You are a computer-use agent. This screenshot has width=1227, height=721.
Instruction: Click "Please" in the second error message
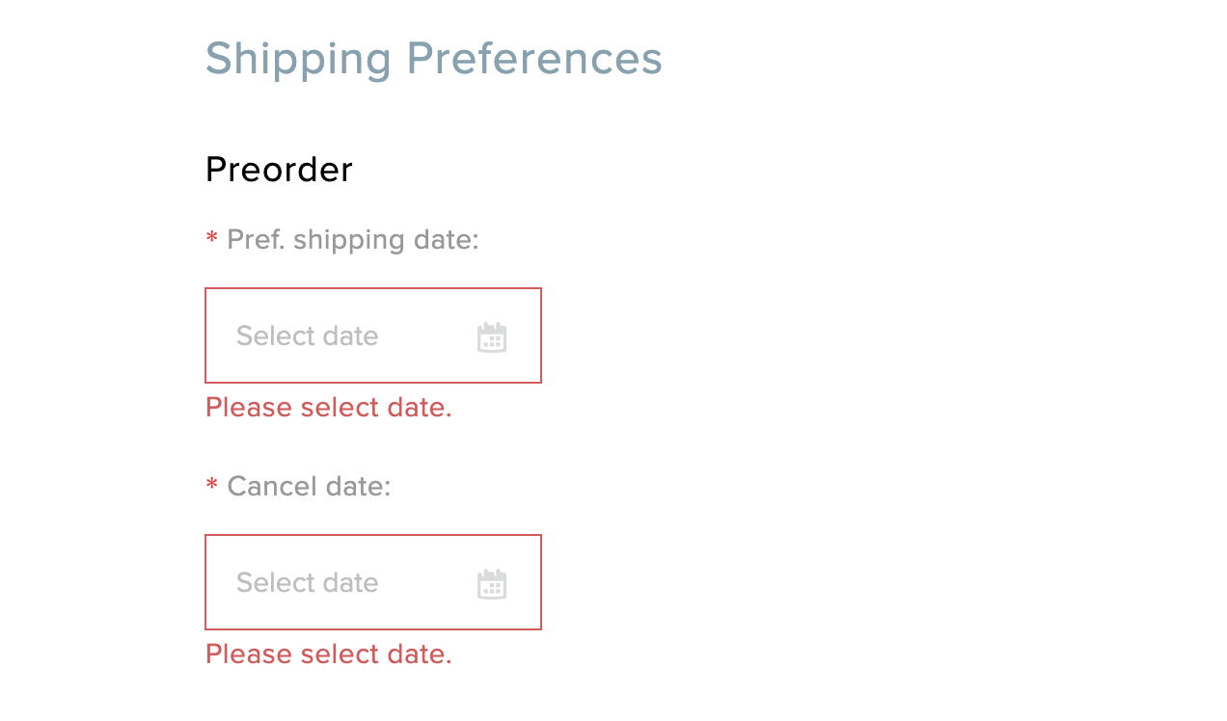[x=249, y=654]
